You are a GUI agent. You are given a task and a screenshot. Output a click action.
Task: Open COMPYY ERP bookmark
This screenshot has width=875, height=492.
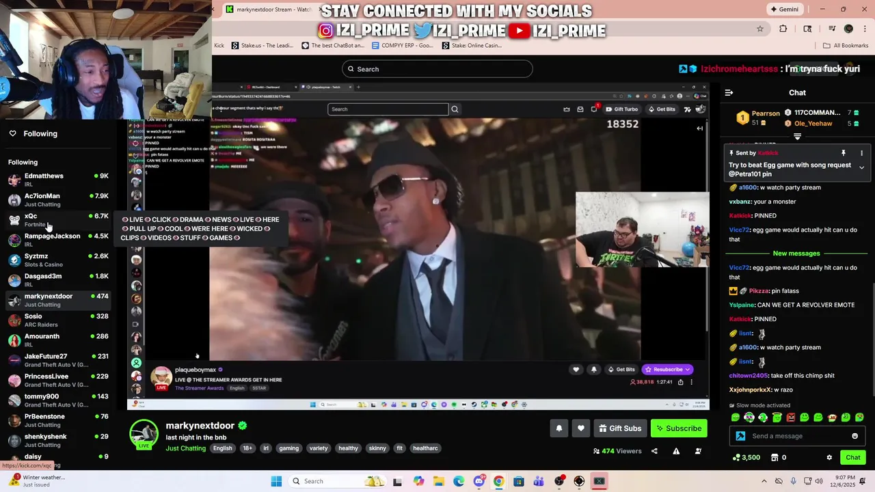click(403, 46)
